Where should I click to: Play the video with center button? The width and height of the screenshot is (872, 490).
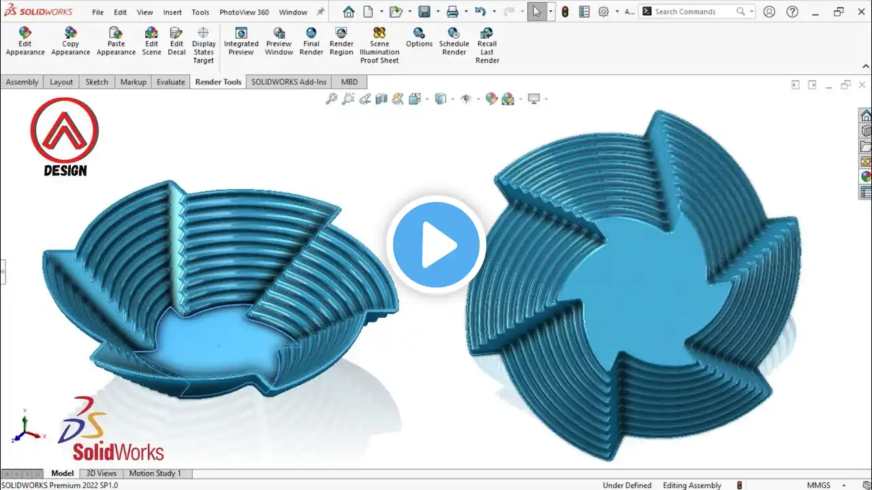click(x=436, y=244)
